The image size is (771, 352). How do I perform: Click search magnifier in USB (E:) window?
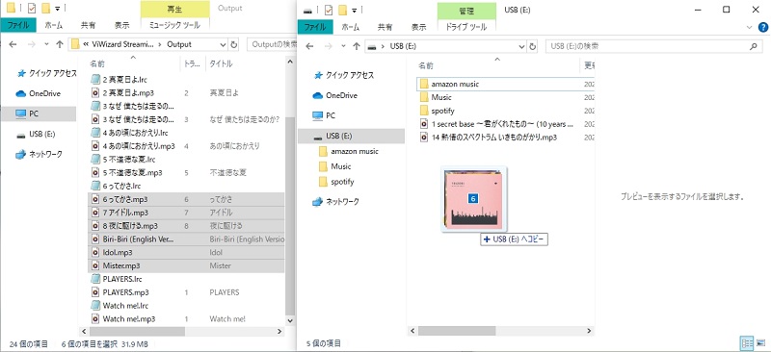tap(753, 46)
